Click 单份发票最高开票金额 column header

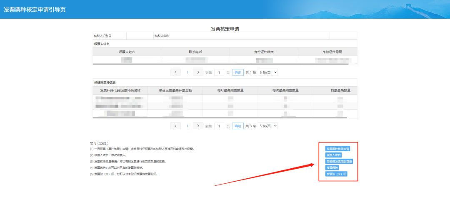coord(175,91)
